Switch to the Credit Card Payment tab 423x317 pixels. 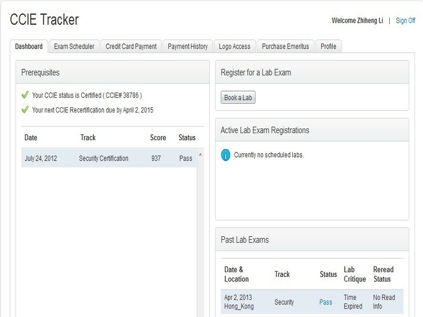coord(131,46)
